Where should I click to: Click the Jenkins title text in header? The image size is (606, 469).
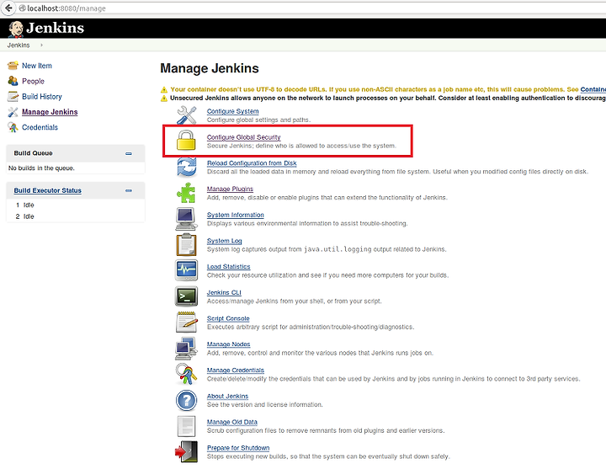[x=55, y=28]
